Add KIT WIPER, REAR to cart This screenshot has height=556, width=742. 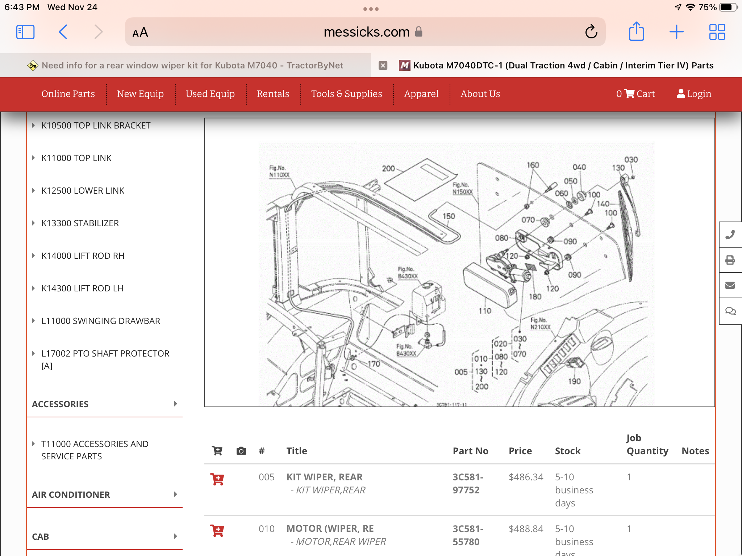pyautogui.click(x=217, y=479)
